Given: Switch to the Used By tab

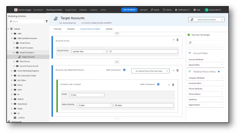Looking at the screenshot, I should (109, 29).
